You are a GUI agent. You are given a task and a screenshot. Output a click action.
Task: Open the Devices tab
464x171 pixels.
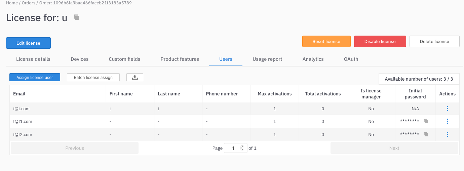(79, 59)
